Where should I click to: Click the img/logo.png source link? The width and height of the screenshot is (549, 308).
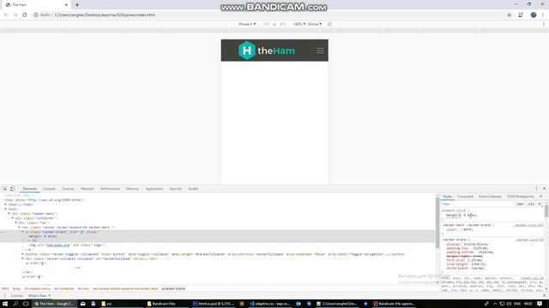[x=58, y=246]
